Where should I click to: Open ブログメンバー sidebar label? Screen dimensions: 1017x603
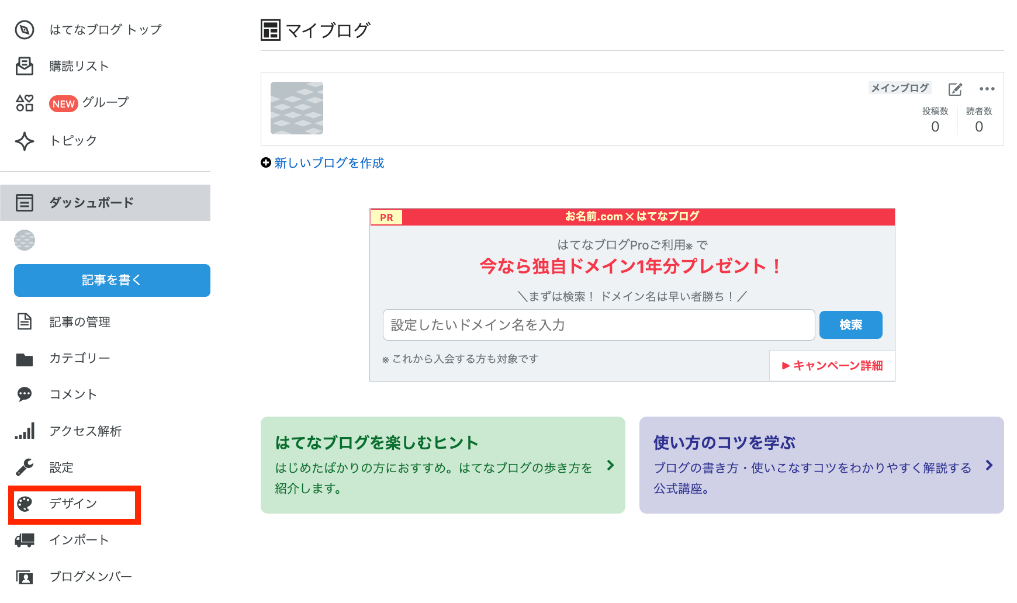point(91,577)
